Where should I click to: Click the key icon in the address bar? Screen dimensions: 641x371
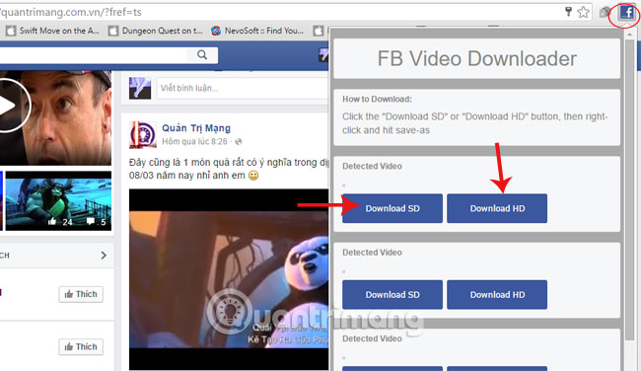coord(568,12)
